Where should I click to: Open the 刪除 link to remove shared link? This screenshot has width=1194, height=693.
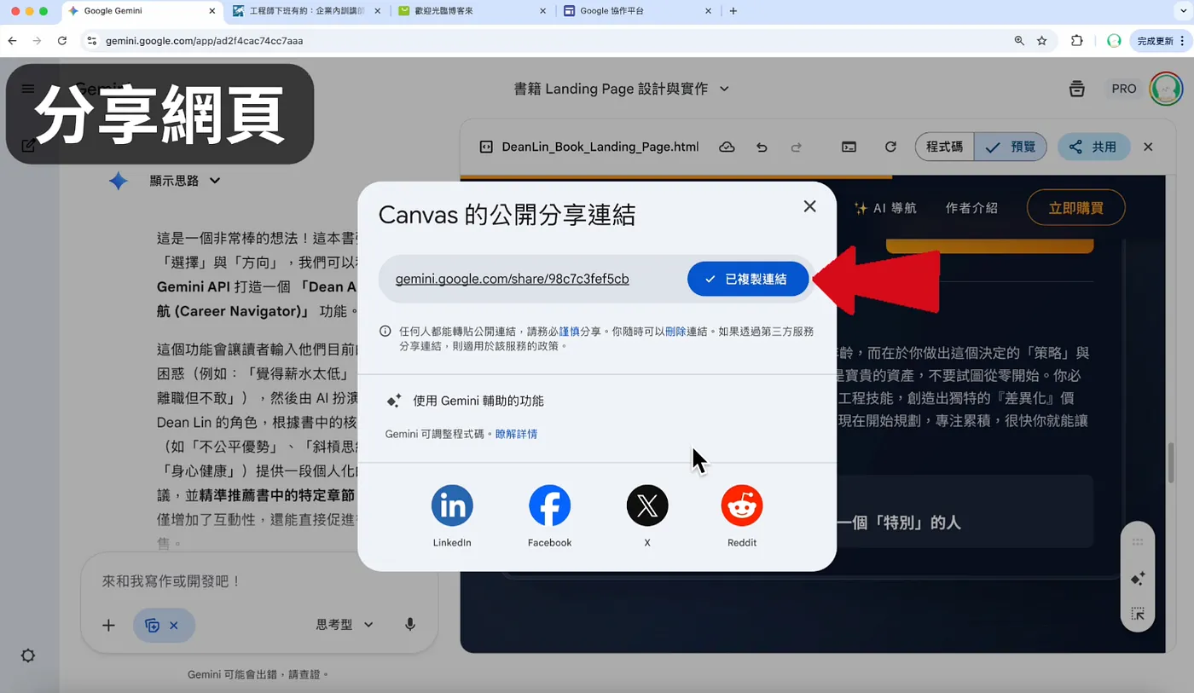coord(675,332)
